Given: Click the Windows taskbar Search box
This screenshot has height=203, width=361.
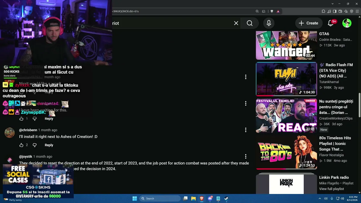Looking at the screenshot, I should (160, 198).
